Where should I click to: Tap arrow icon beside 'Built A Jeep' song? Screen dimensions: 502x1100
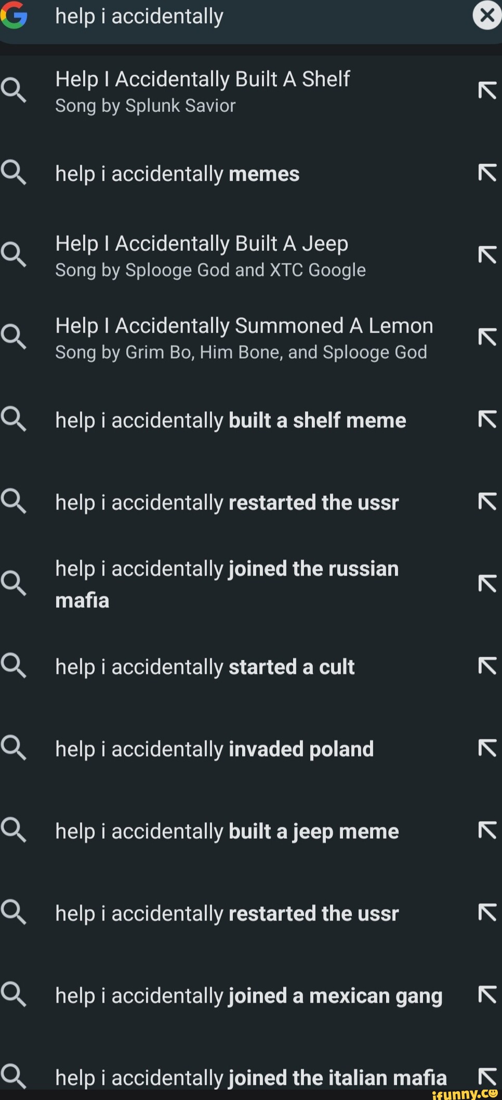point(487,255)
